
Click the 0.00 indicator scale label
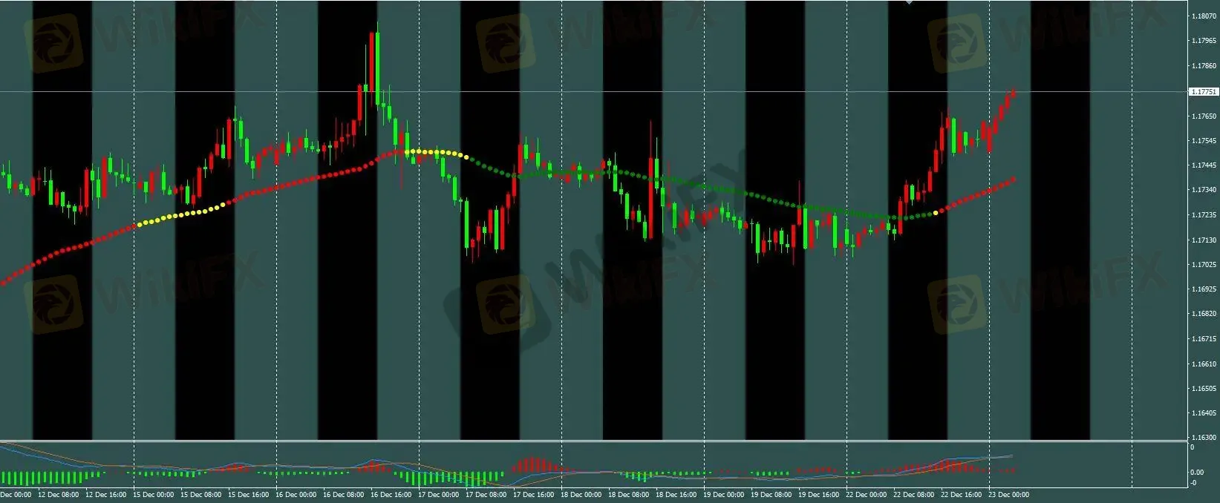[1197, 473]
